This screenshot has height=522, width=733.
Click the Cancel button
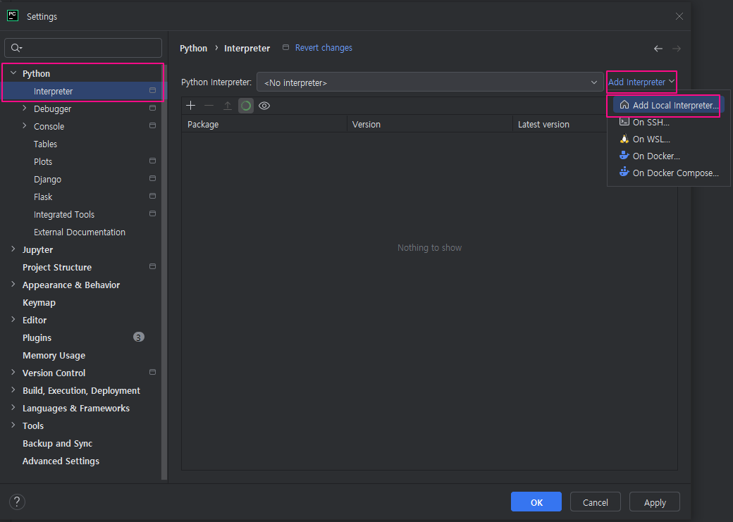tap(595, 502)
